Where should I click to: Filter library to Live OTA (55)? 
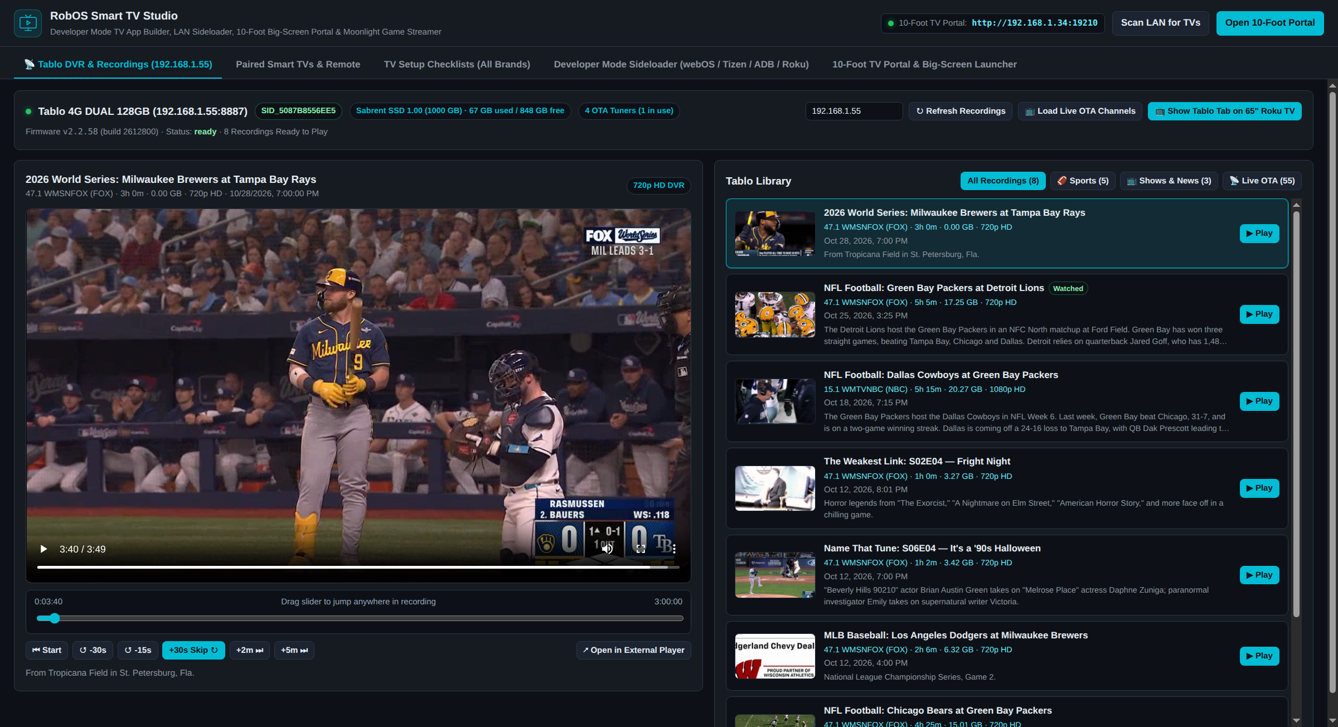point(1262,181)
